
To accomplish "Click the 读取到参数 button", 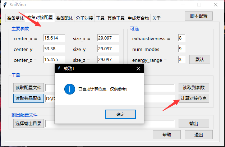I will coord(194,87).
